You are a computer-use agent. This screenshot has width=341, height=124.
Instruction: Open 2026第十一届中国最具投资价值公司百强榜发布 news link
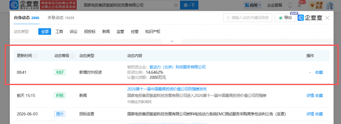coord(167,89)
